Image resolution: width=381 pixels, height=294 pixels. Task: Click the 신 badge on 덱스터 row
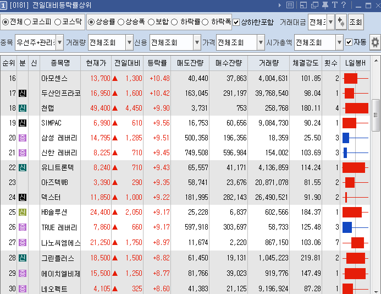[23, 198]
